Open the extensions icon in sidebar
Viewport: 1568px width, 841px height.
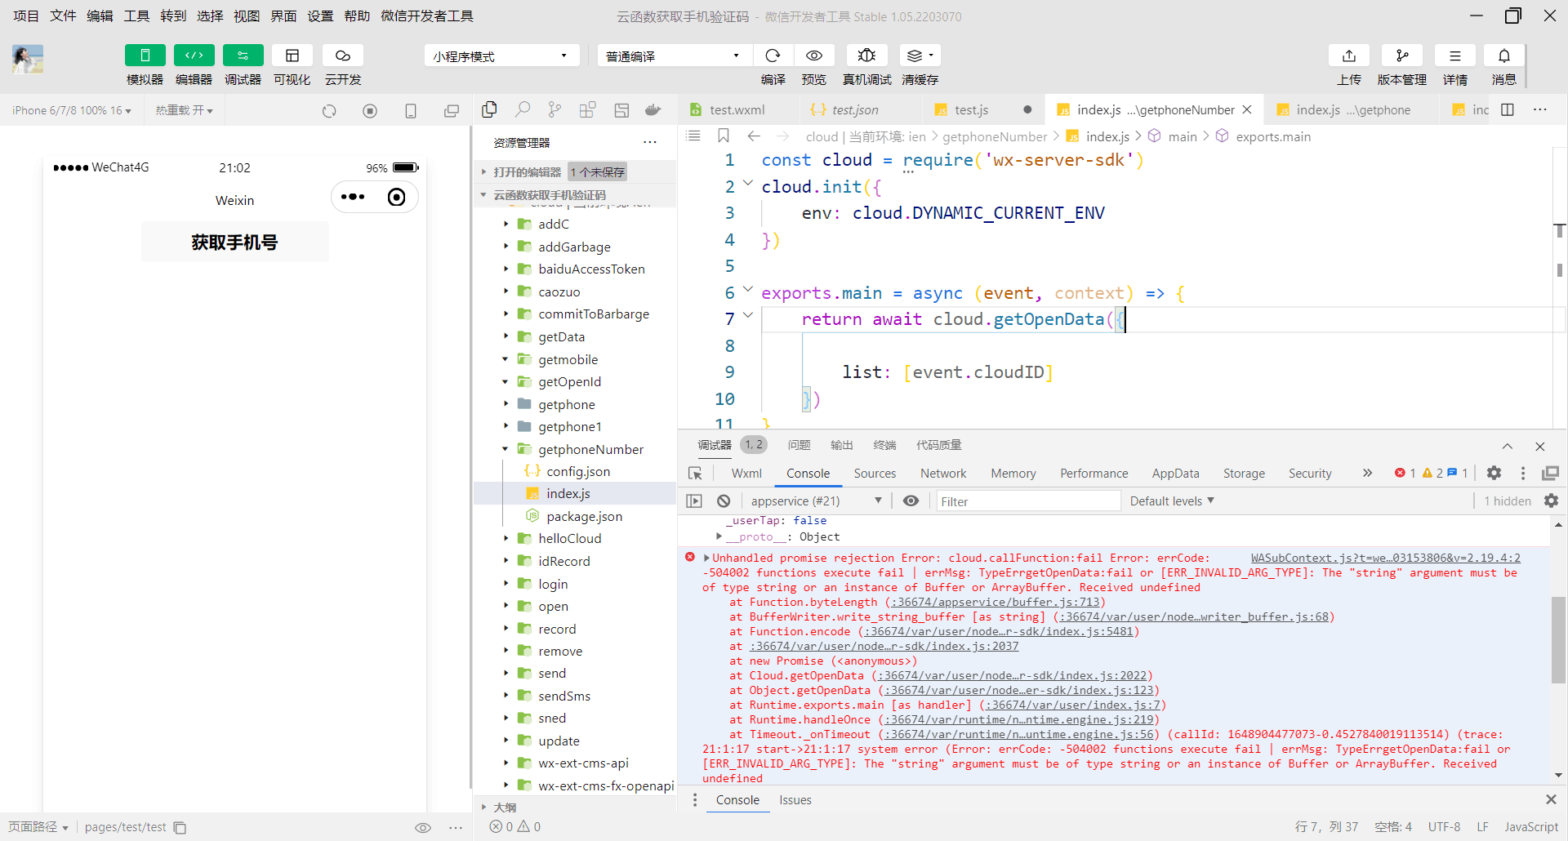point(588,109)
